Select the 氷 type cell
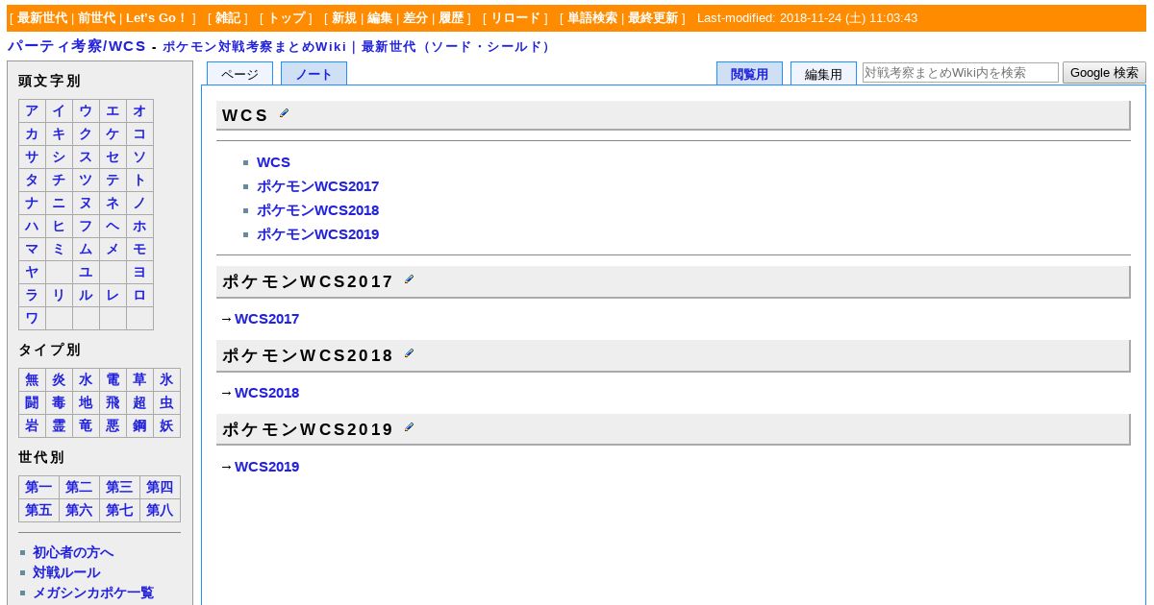This screenshot has width=1154, height=605. 166,380
